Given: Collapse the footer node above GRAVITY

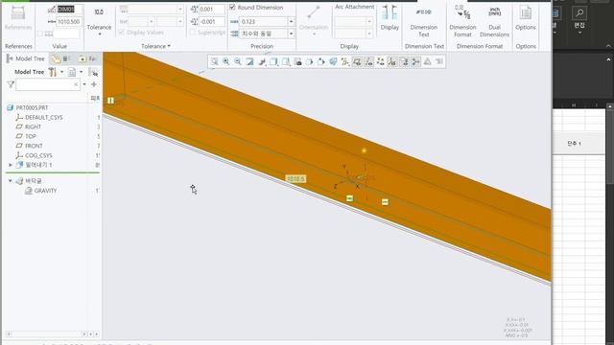Looking at the screenshot, I should 11,181.
